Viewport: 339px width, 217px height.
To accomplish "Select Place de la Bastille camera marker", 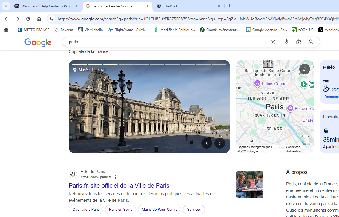I will [x=290, y=108].
